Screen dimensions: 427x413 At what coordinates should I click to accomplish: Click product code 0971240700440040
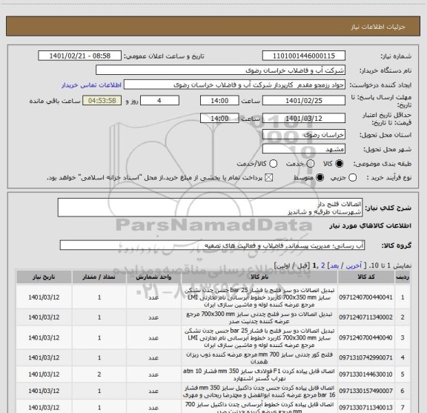click(x=365, y=337)
